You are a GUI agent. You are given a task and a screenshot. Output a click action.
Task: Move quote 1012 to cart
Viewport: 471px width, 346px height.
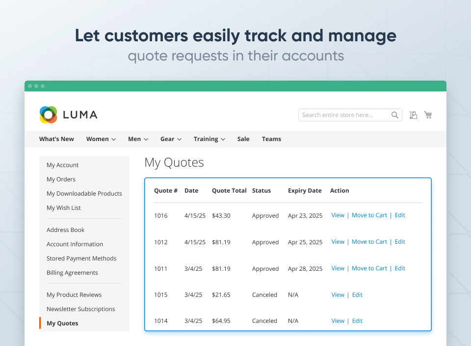click(x=369, y=242)
